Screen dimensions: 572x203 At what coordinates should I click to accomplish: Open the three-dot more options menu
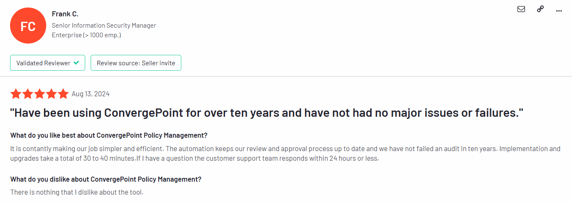[x=559, y=10]
